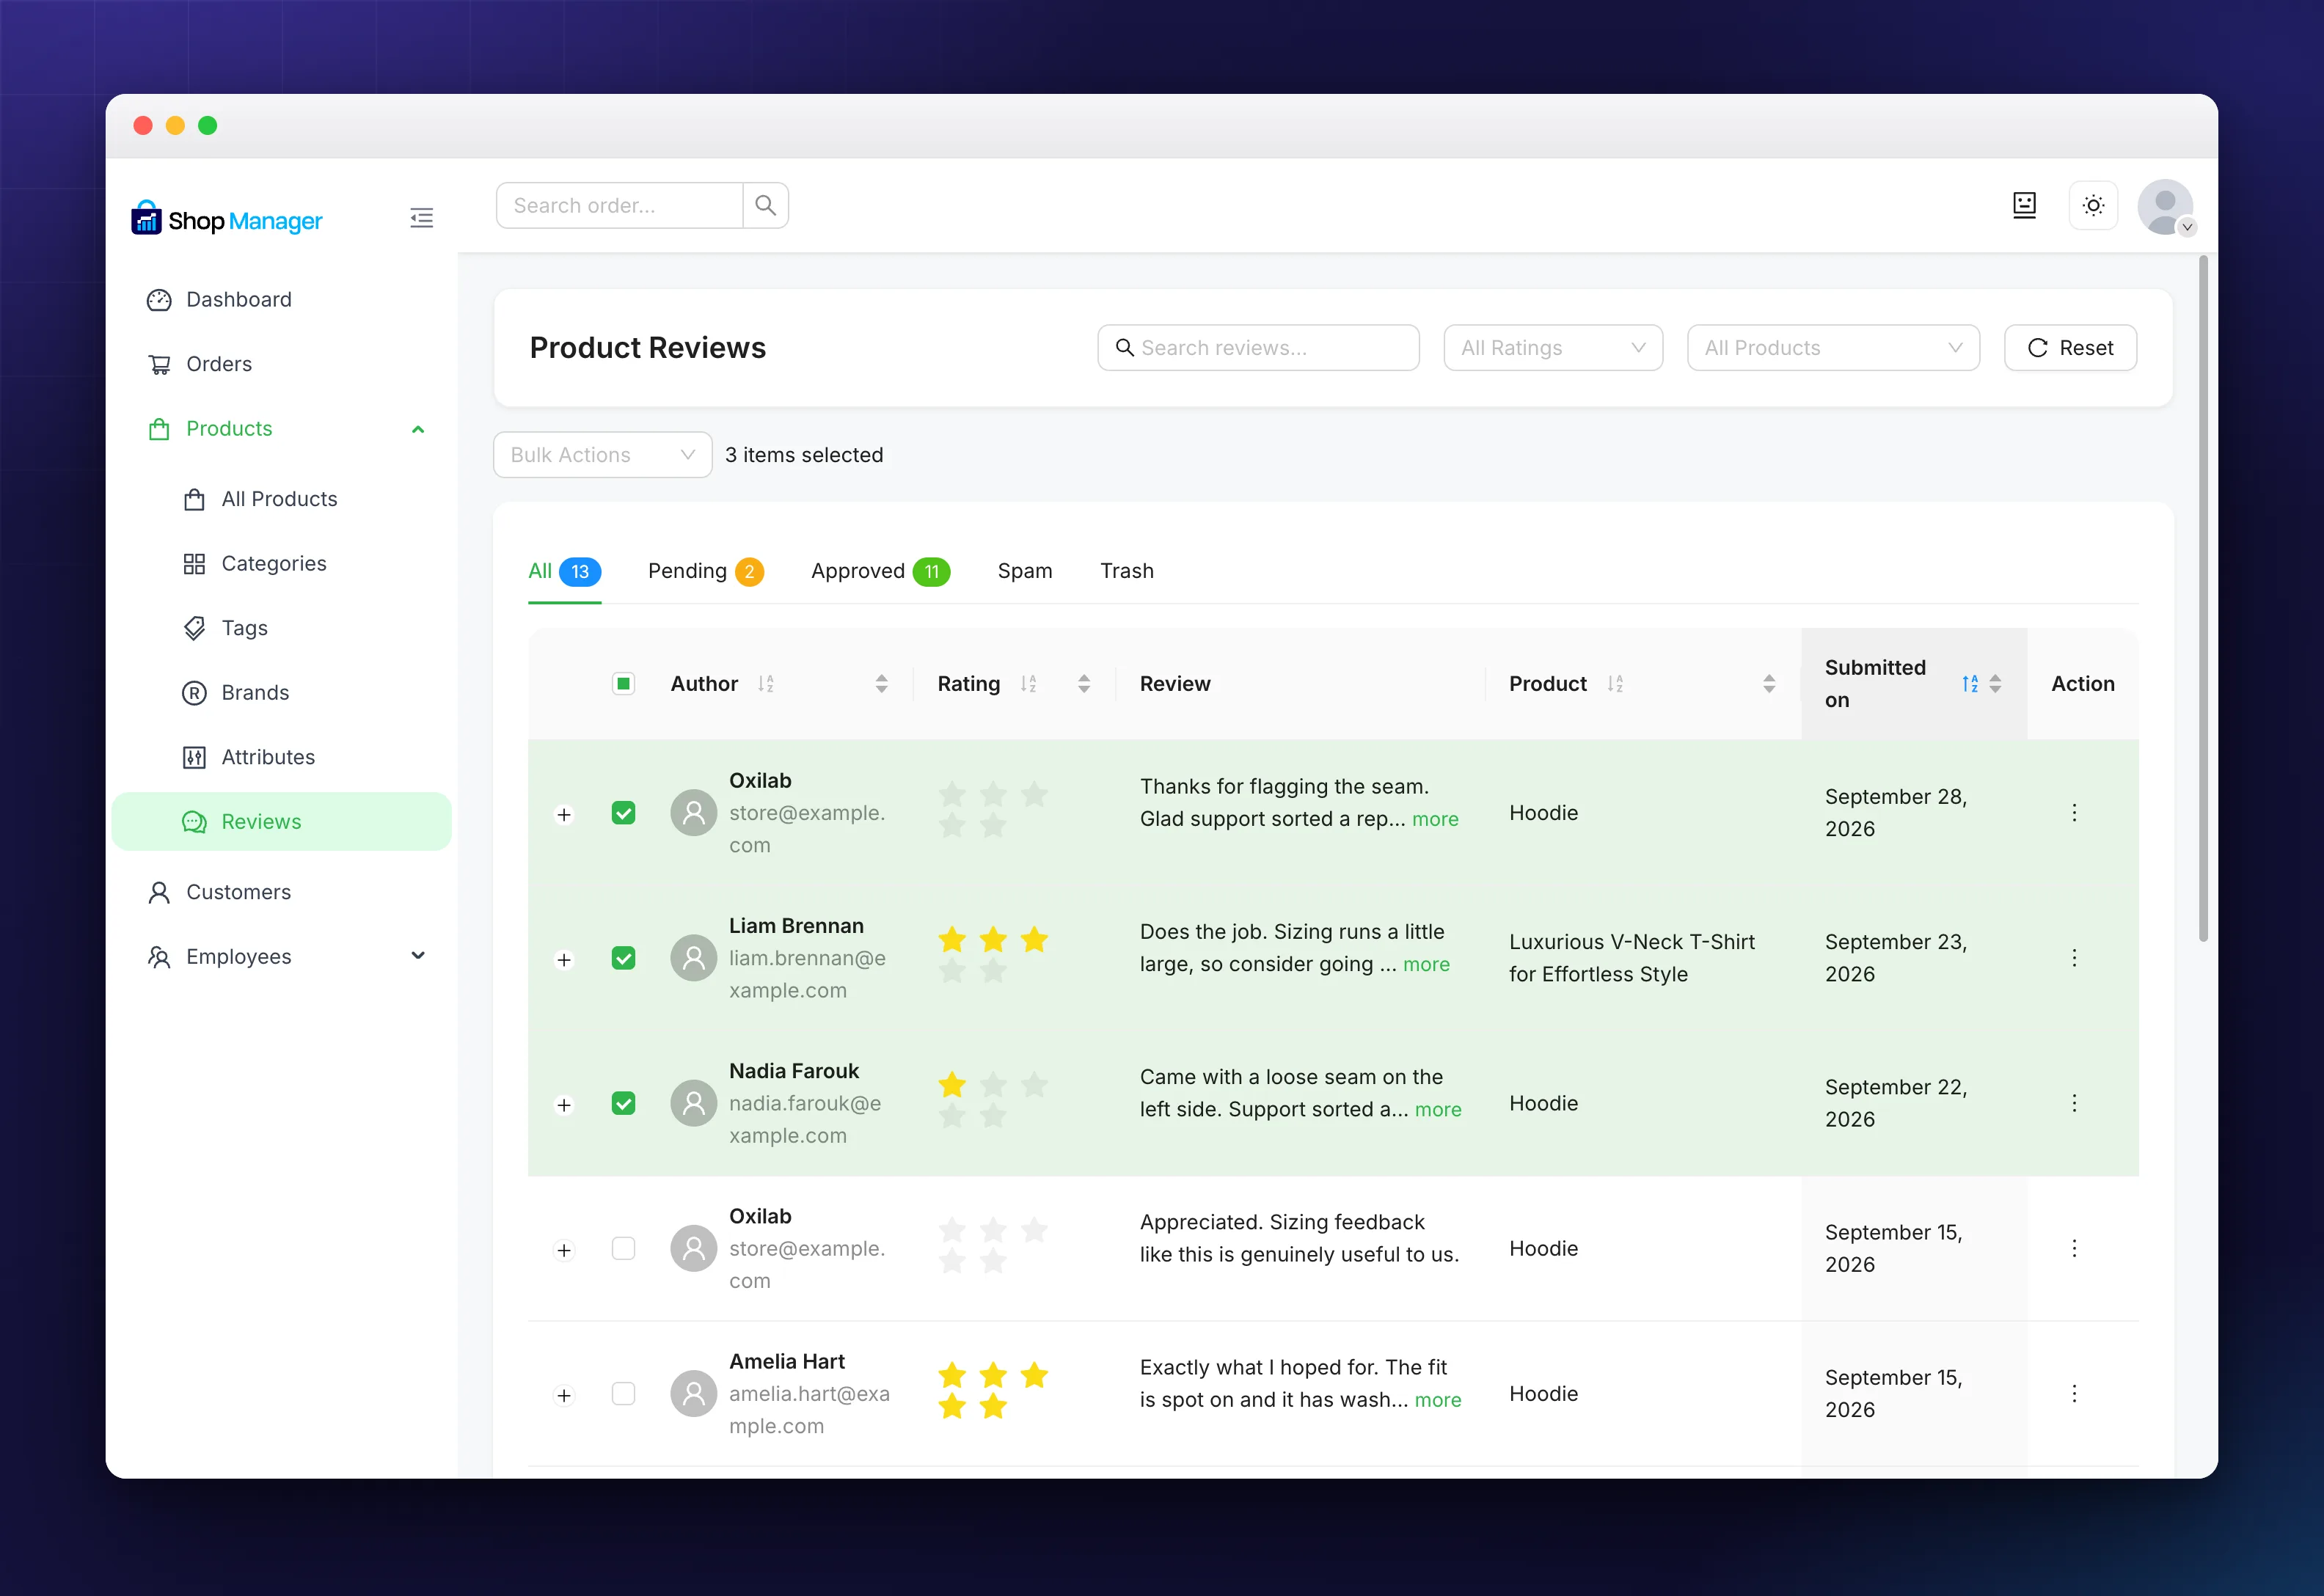Check the Oxilab September 15 review
Screen dimensions: 2324x1596
pyautogui.click(x=623, y=1249)
